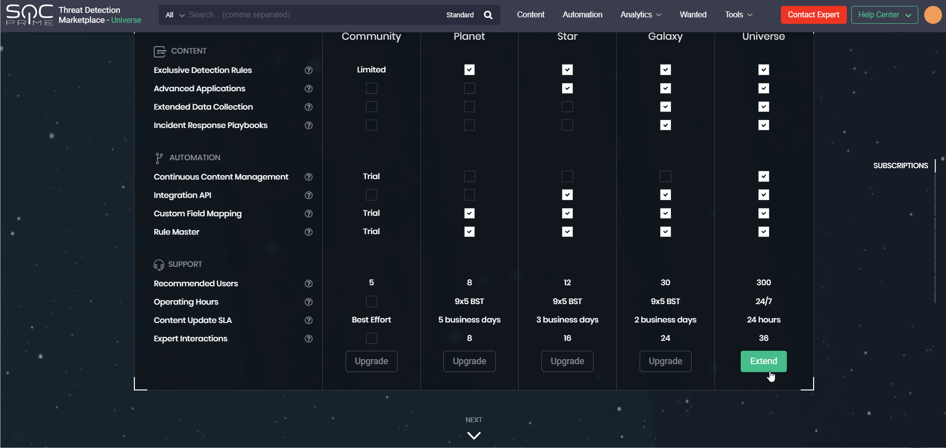Image resolution: width=946 pixels, height=448 pixels.
Task: Show info for Incident Response Playbooks
Action: pyautogui.click(x=308, y=126)
